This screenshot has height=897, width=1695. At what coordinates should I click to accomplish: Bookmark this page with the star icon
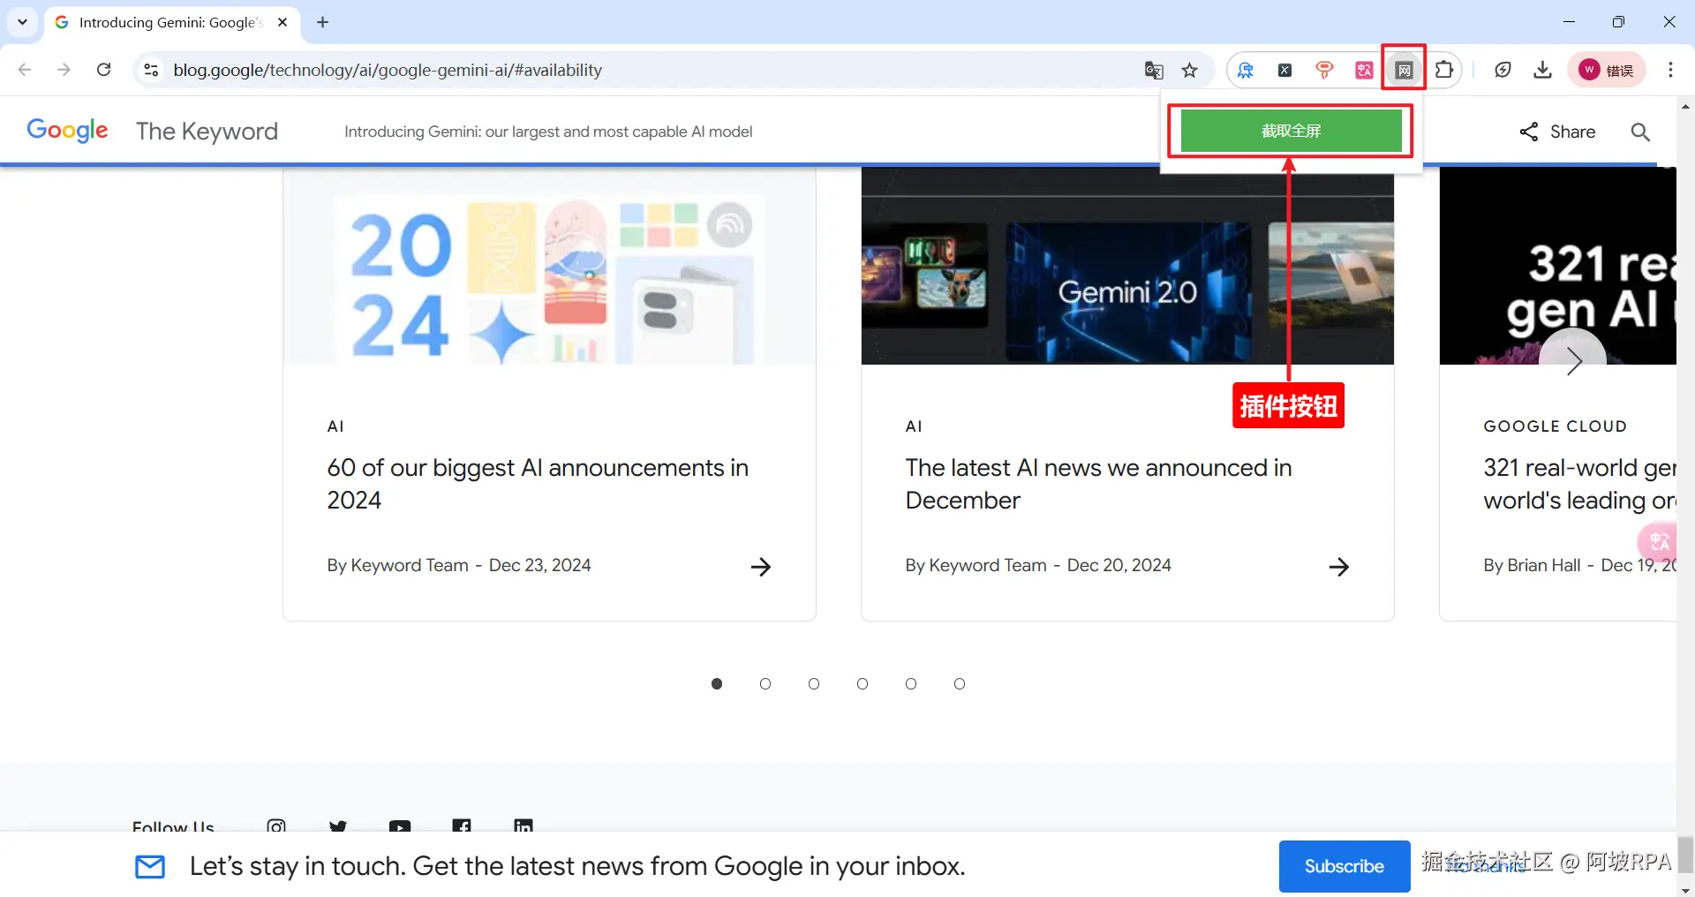pos(1190,71)
